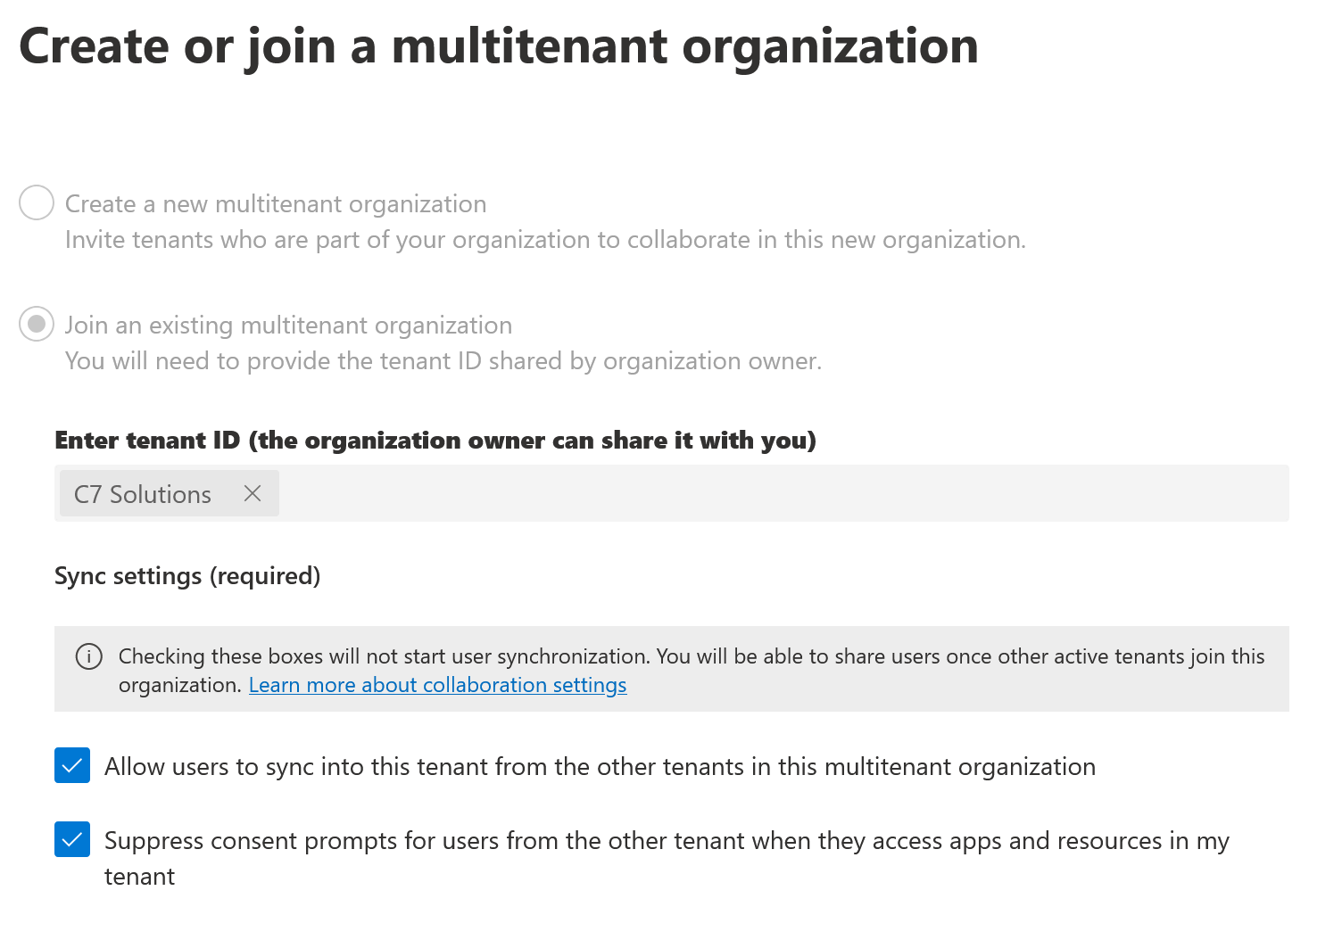This screenshot has width=1342, height=940.
Task: Click the C7 Solutions tenant name tag
Action: point(143,494)
